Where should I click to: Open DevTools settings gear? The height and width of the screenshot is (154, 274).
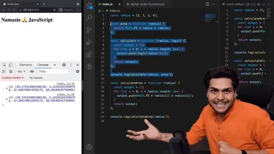tap(64, 65)
